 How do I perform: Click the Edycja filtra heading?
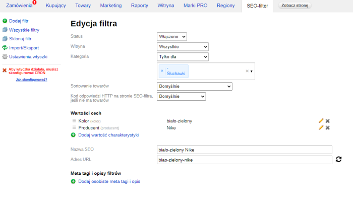(94, 24)
